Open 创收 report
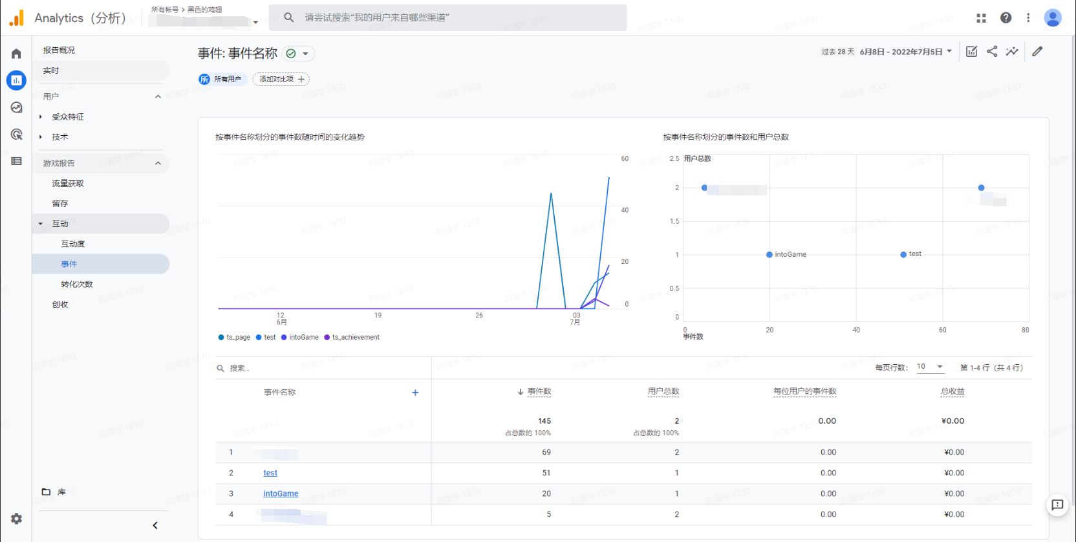1076x542 pixels. click(60, 305)
